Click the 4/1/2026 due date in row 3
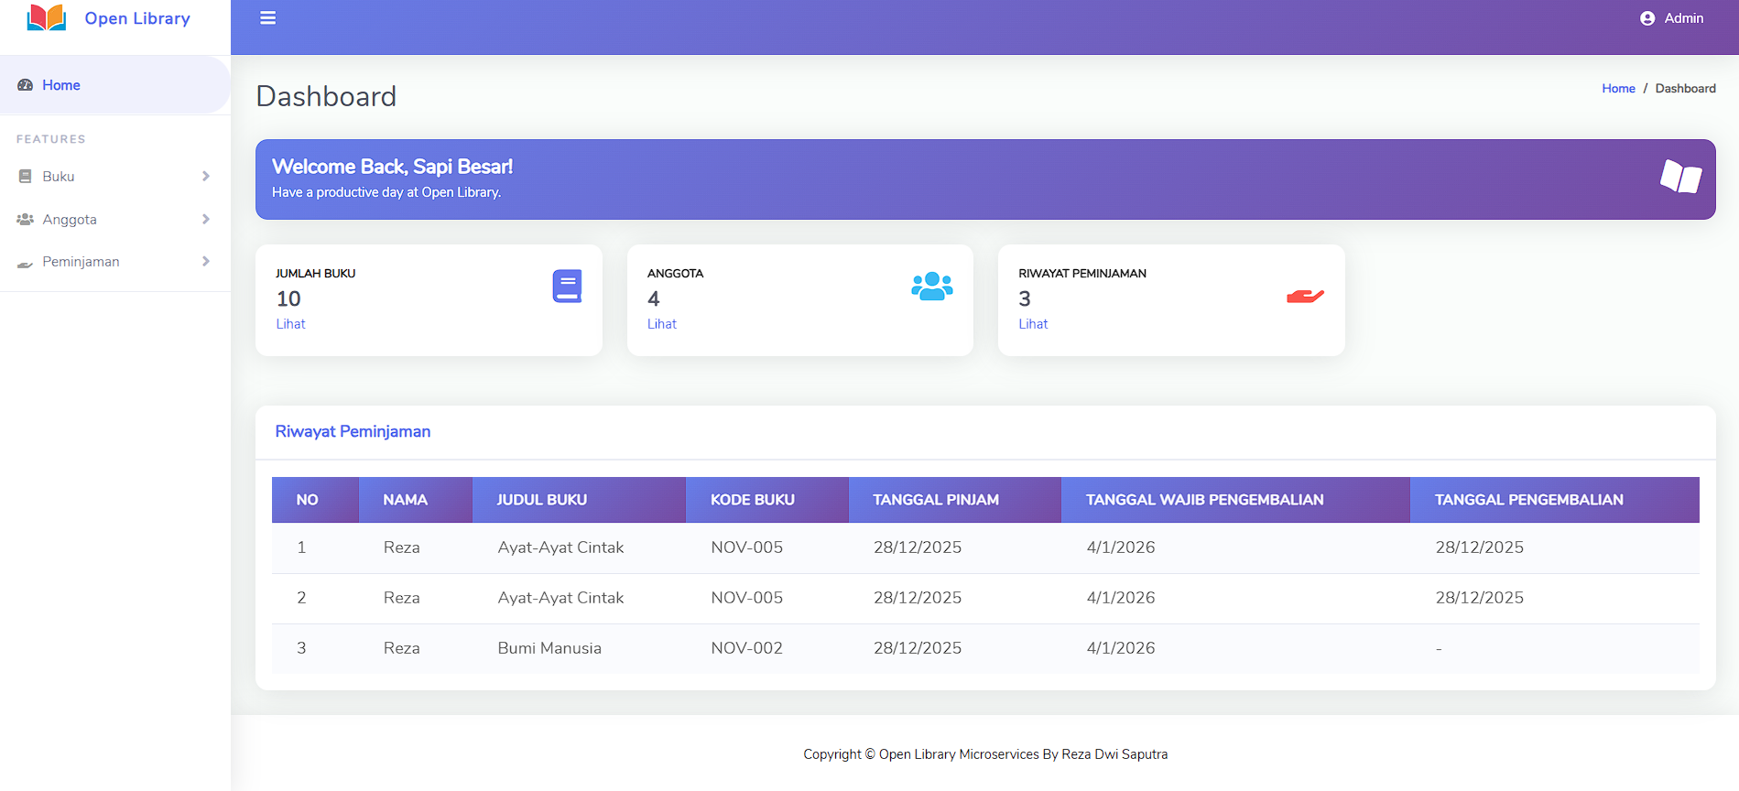 1121,648
